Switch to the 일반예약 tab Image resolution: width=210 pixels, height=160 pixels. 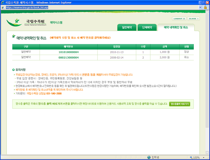coord(127,28)
